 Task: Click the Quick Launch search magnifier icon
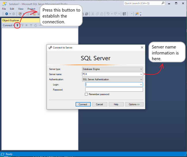(x=163, y=3)
